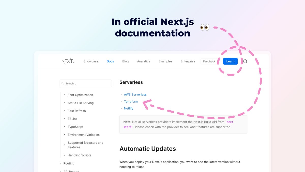The height and width of the screenshot is (172, 305).
Task: Go to Showcase in top navigation
Action: click(x=91, y=61)
